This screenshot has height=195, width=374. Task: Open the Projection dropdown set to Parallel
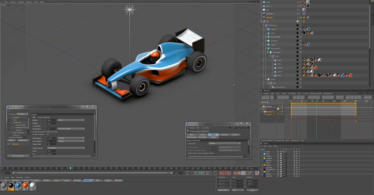tap(225, 144)
